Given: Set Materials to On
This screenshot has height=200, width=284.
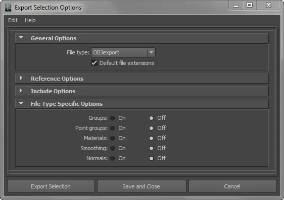Looking at the screenshot, I should pyautogui.click(x=113, y=138).
